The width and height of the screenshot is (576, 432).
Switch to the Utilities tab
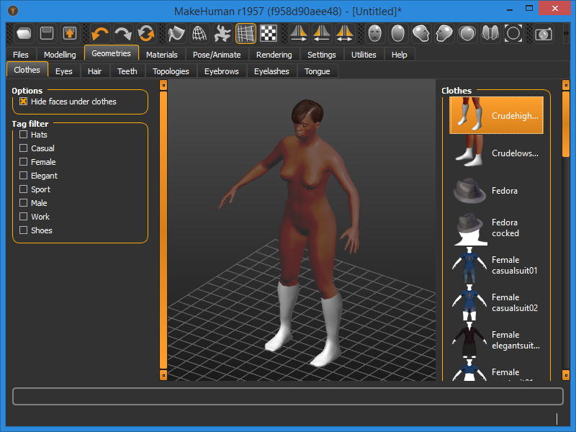point(364,55)
